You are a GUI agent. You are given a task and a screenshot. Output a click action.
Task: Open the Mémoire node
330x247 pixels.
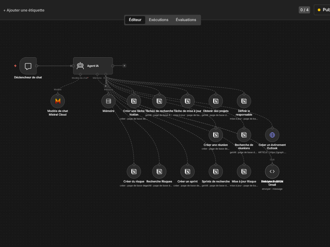tap(108, 101)
